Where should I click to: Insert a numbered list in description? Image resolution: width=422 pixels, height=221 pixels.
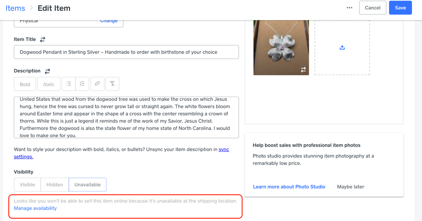tap(82, 84)
